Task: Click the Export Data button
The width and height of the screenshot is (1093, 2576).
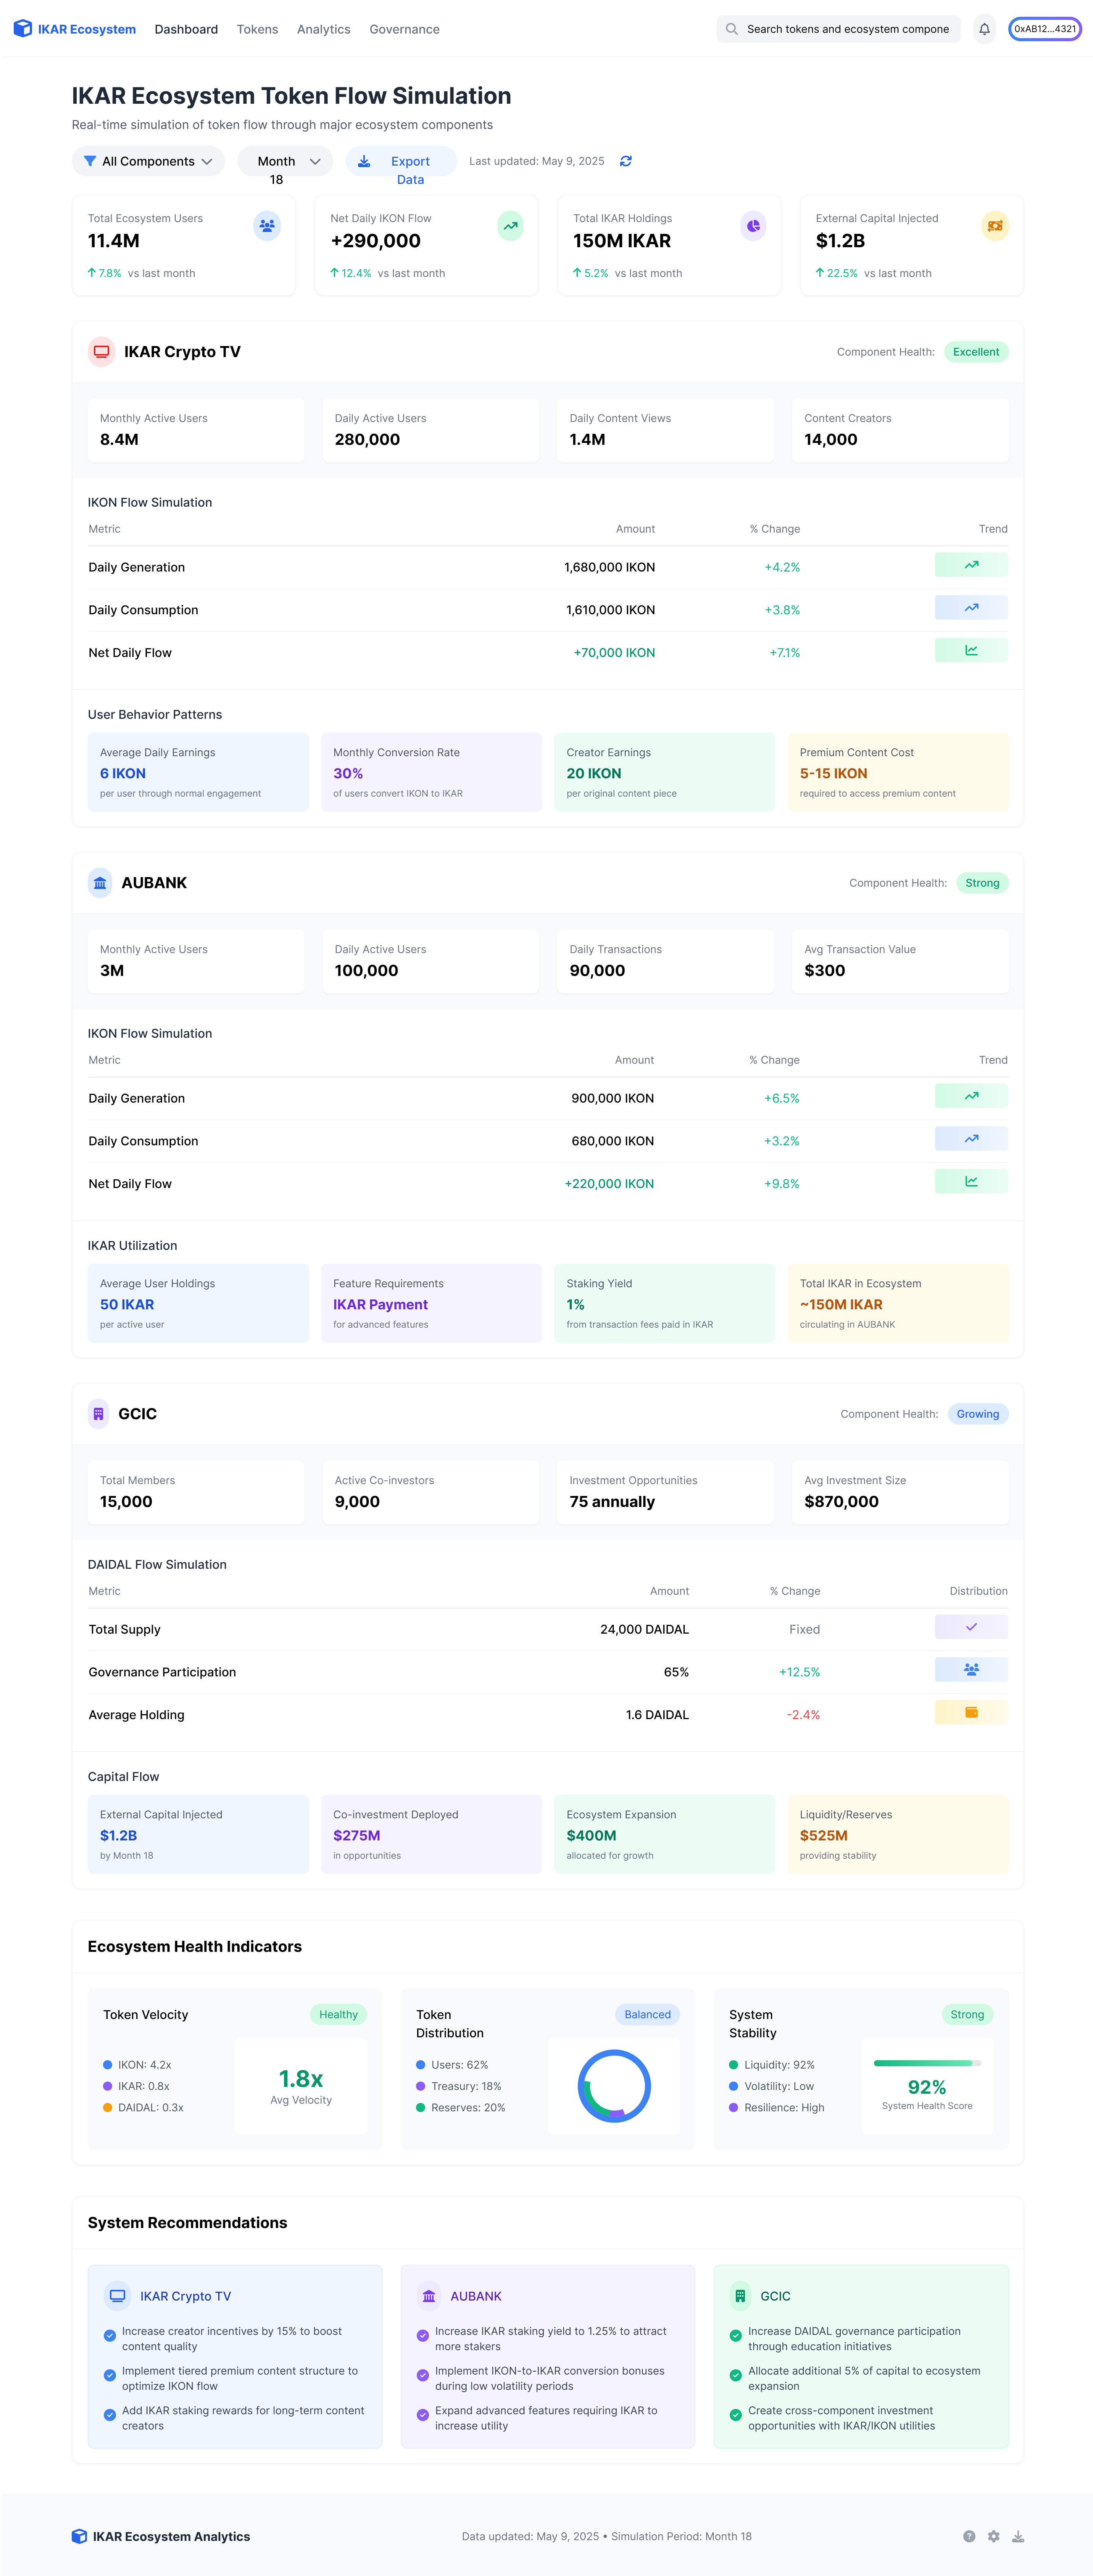Action: click(401, 161)
